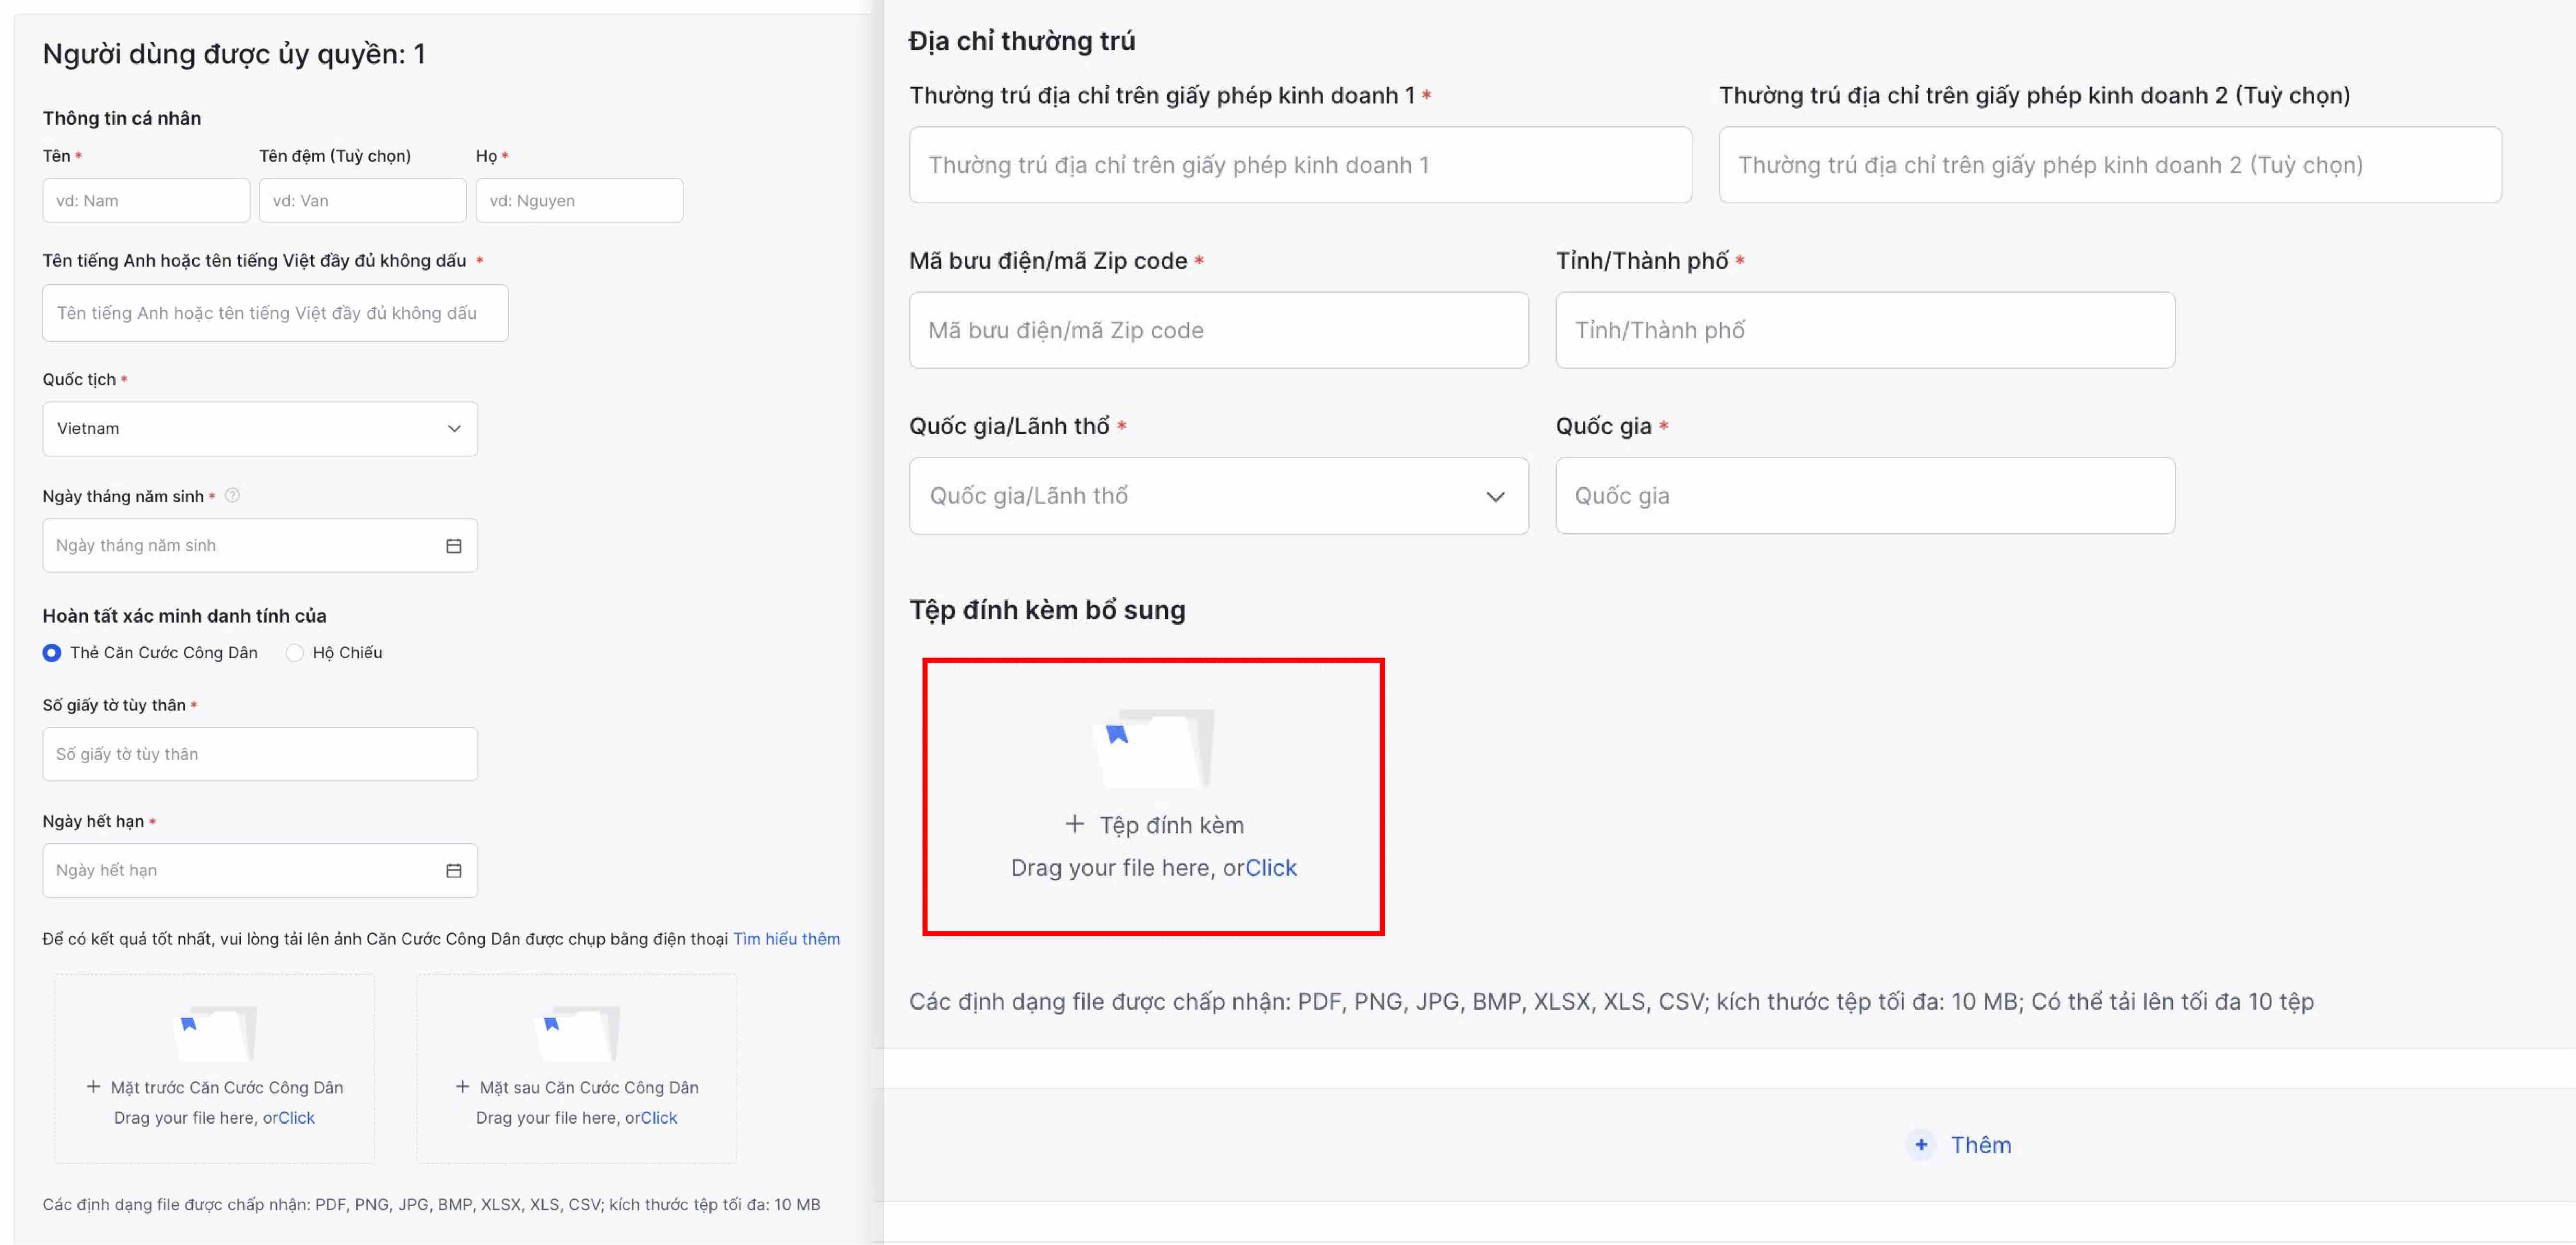Image resolution: width=2576 pixels, height=1245 pixels.
Task: Click the Người dùng được ủy quyền: 1 heading
Action: pyautogui.click(x=234, y=54)
